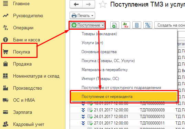Screen dimensions: 185x129
Task: Click document number ТДЛ00000009
Action: pyautogui.click(x=152, y=110)
